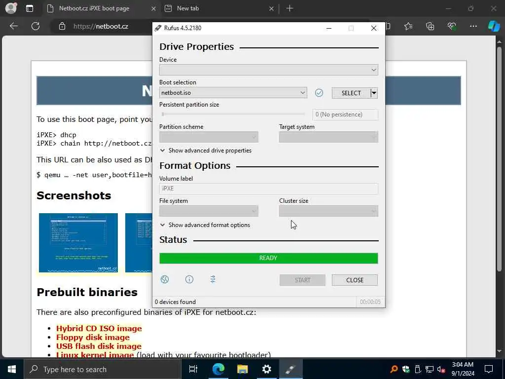Click the Rufus taskbar icon
505x379 pixels.
click(290, 369)
